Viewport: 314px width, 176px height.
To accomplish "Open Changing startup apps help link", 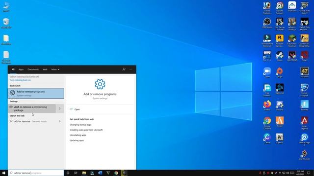I will [80, 125].
